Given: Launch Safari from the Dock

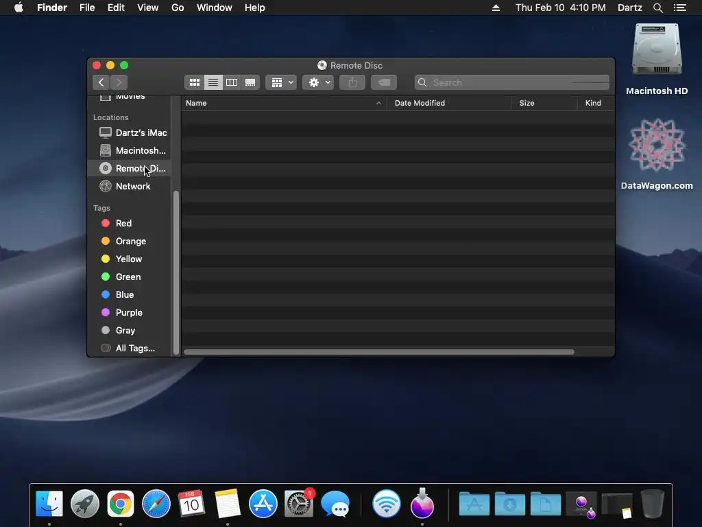Looking at the screenshot, I should coord(156,504).
